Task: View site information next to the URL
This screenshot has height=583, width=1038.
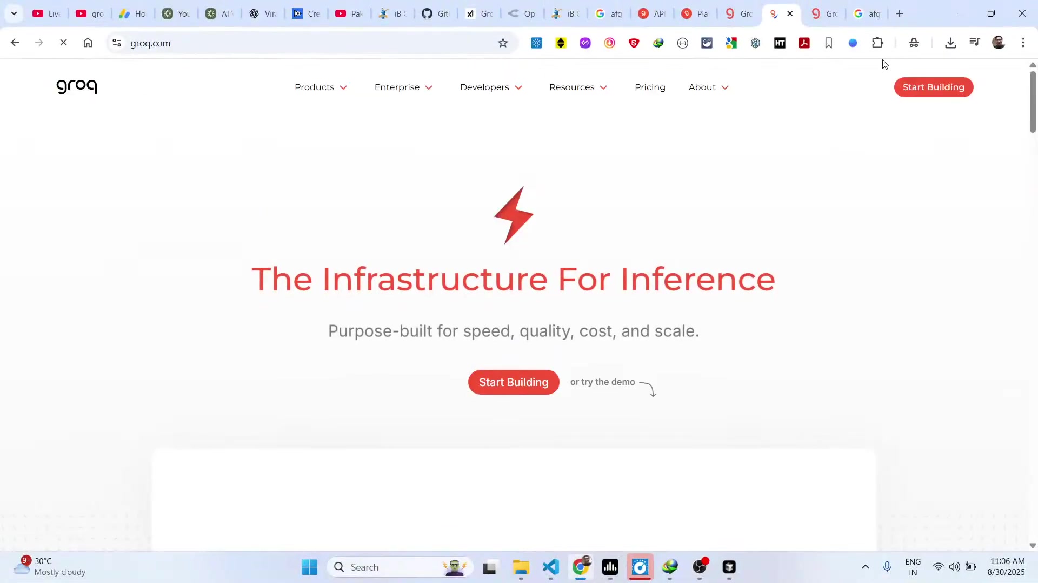Action: coord(117,43)
